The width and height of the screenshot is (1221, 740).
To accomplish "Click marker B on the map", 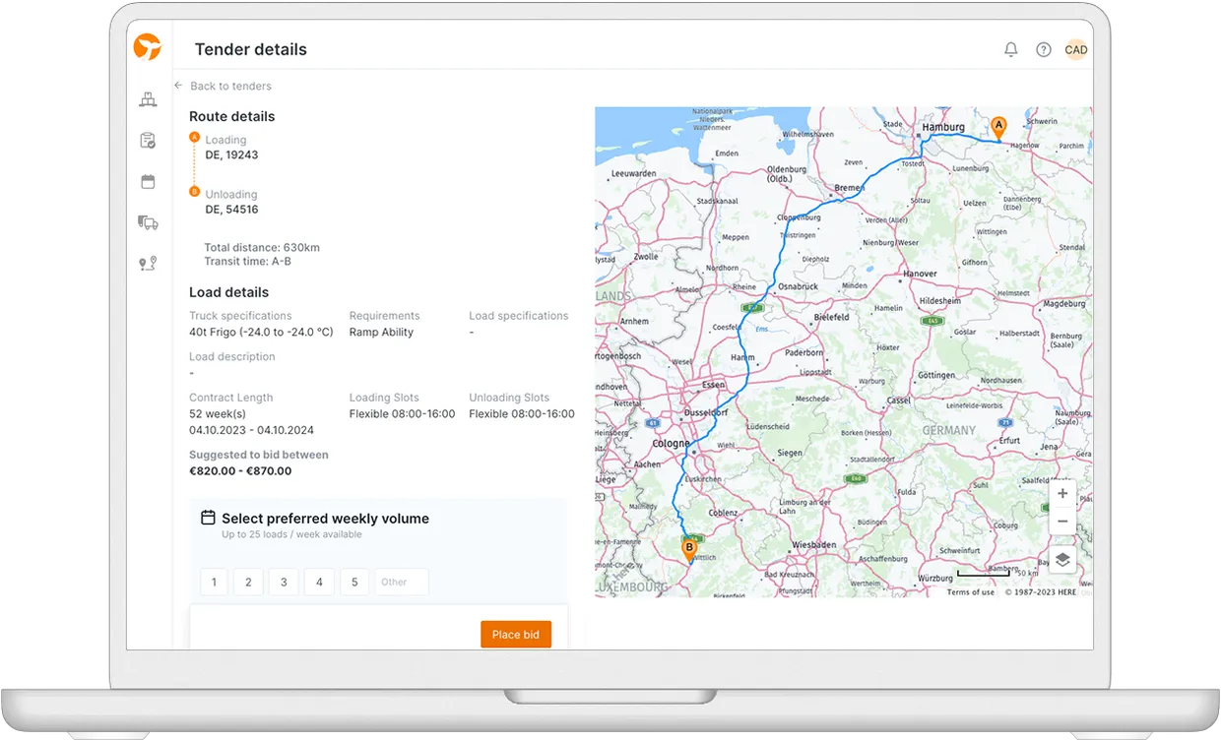I will point(688,548).
